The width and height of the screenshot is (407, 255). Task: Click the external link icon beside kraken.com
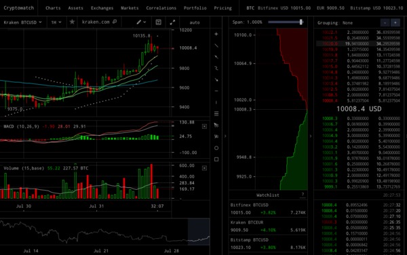click(115, 22)
